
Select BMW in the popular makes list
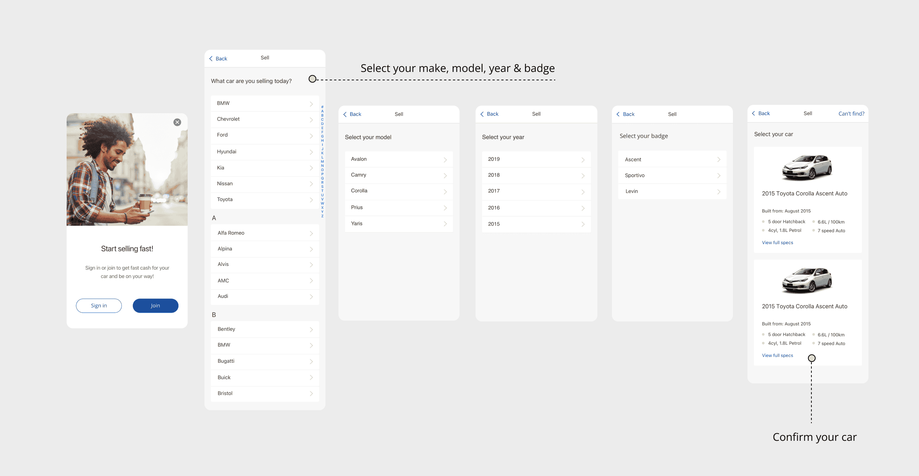pyautogui.click(x=265, y=103)
